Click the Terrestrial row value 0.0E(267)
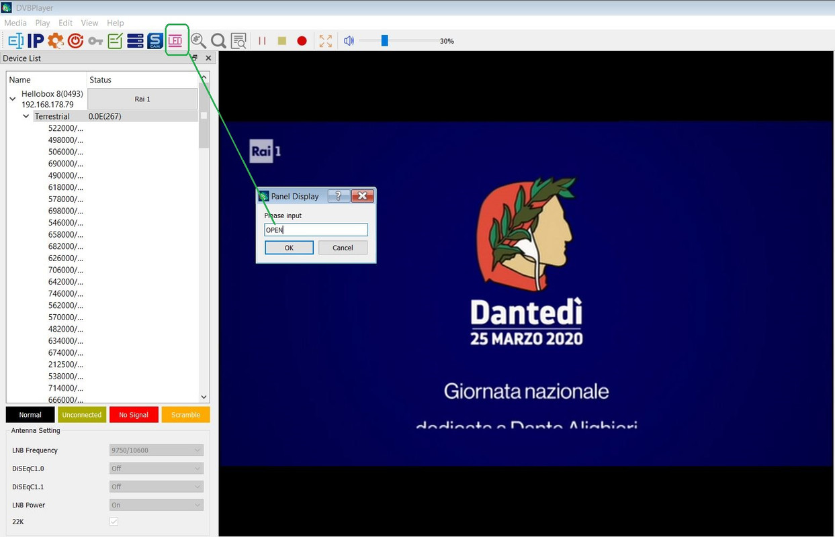Screen dimensions: 835x537 point(105,116)
